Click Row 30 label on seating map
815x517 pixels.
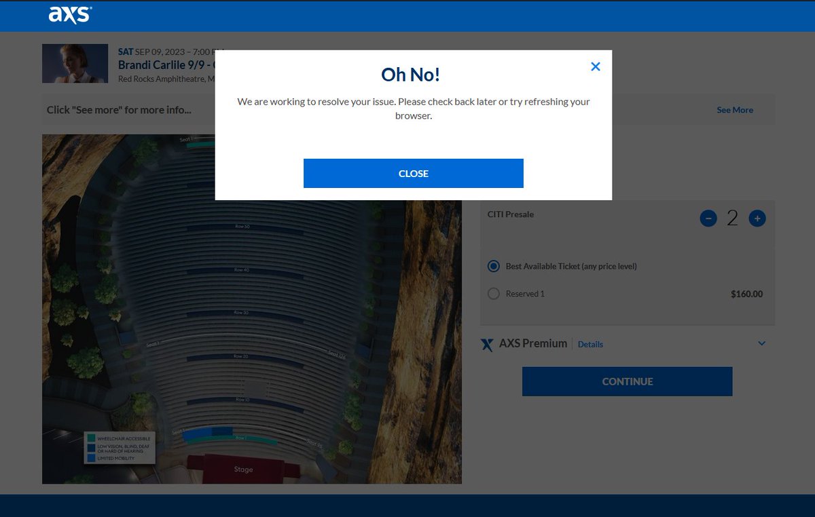[241, 313]
